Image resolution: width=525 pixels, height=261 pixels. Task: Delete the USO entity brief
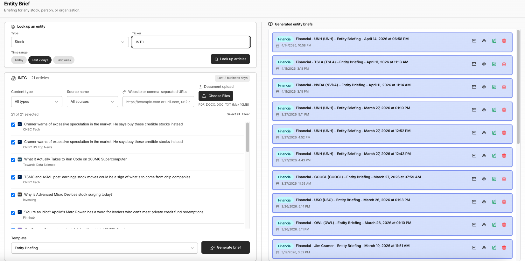point(504,202)
